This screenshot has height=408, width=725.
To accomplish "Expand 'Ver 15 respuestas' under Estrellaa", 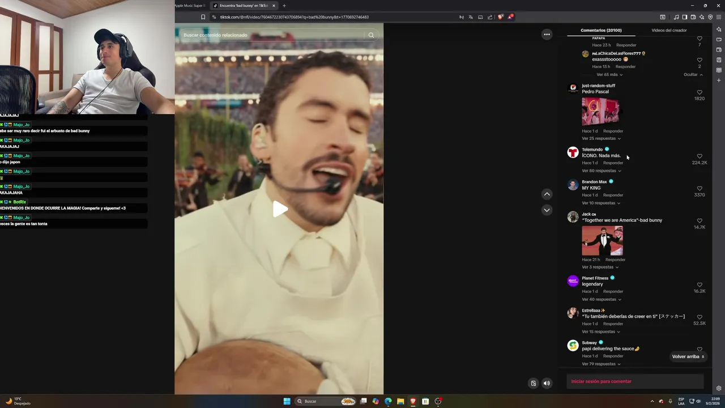I will pos(601,331).
